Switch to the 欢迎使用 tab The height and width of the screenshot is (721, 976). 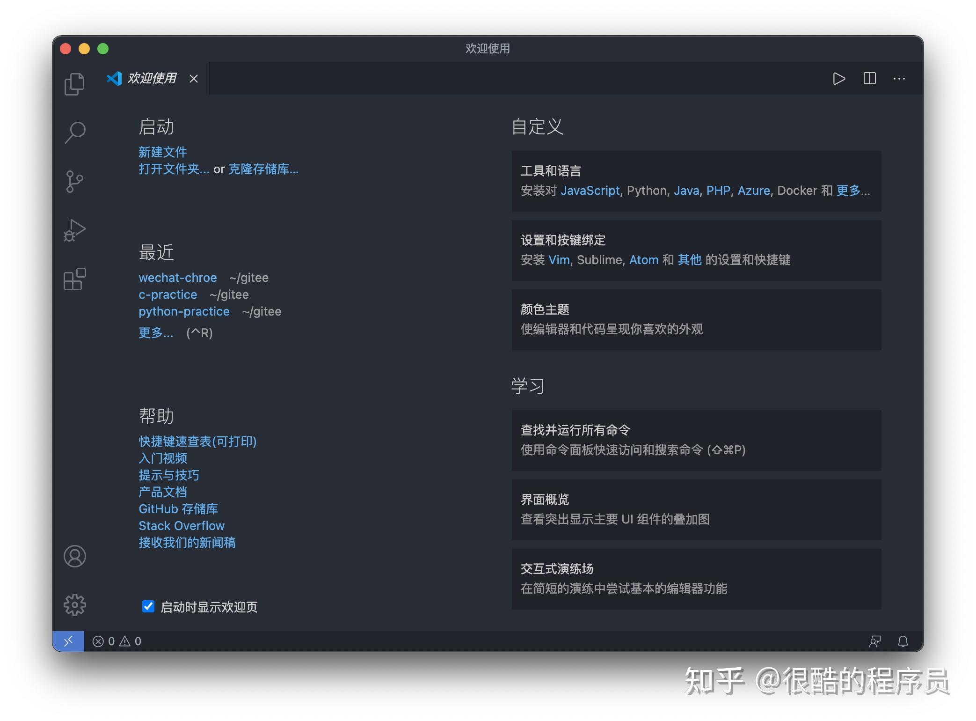point(151,78)
